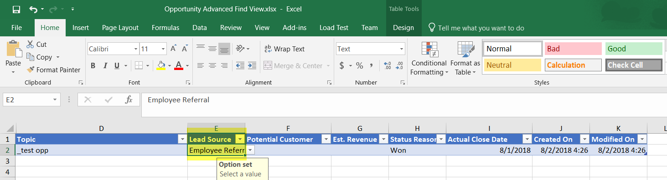The height and width of the screenshot is (180, 667).
Task: Align text to the right
Action: (x=224, y=66)
